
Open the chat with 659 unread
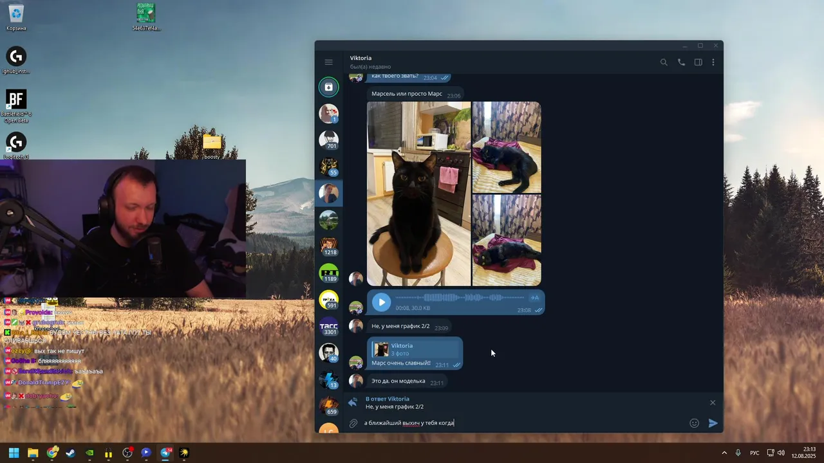pos(328,406)
